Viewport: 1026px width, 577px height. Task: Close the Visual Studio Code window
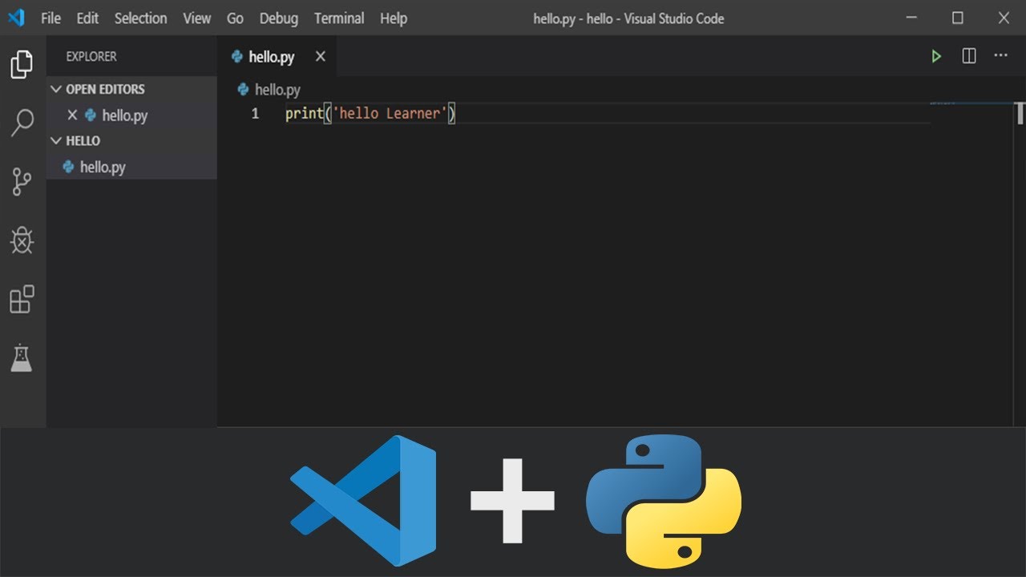[x=1004, y=18]
